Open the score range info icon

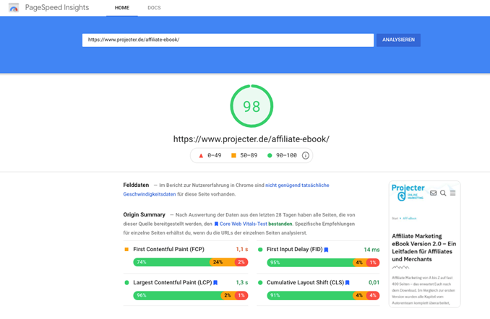tap(305, 155)
